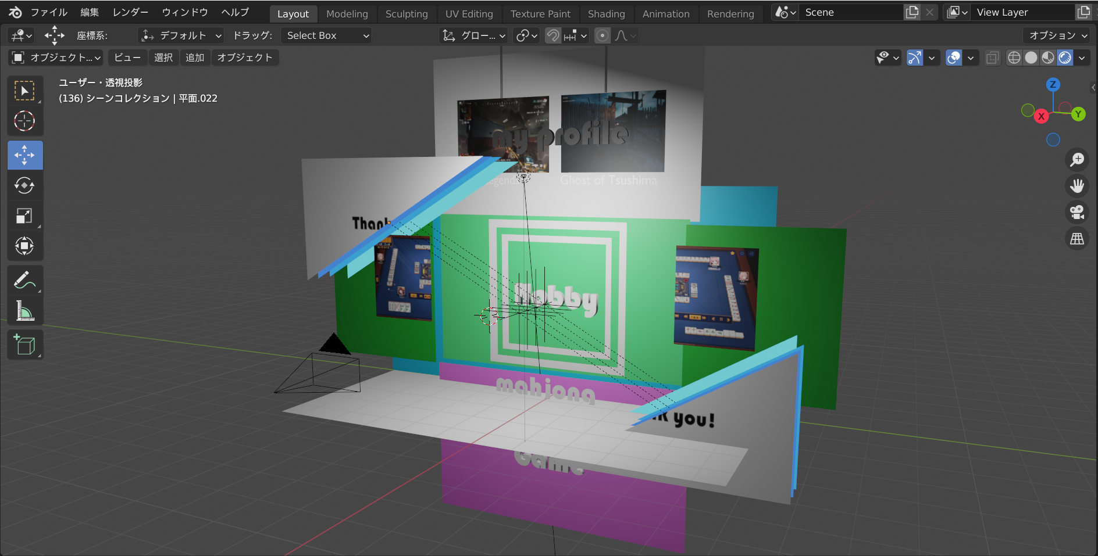Screen dimensions: 1098x556
Task: Expand the オプション options dropdown
Action: pos(1057,36)
